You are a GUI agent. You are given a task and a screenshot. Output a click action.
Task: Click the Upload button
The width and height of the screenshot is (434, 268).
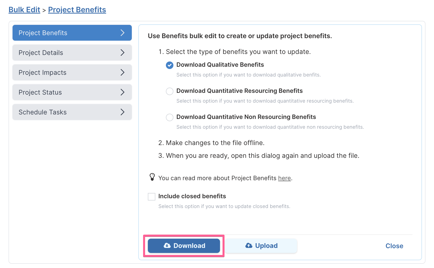tap(261, 246)
